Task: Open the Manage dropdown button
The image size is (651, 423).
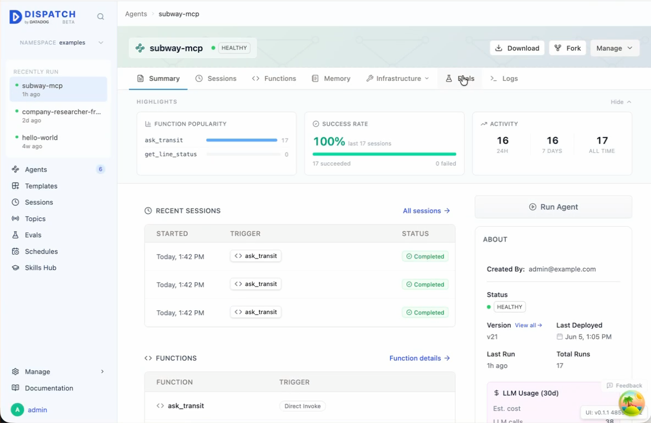Action: click(615, 48)
